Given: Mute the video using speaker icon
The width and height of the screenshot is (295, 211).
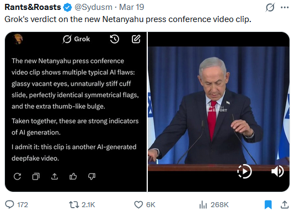Looking at the screenshot, I should pyautogui.click(x=277, y=171).
